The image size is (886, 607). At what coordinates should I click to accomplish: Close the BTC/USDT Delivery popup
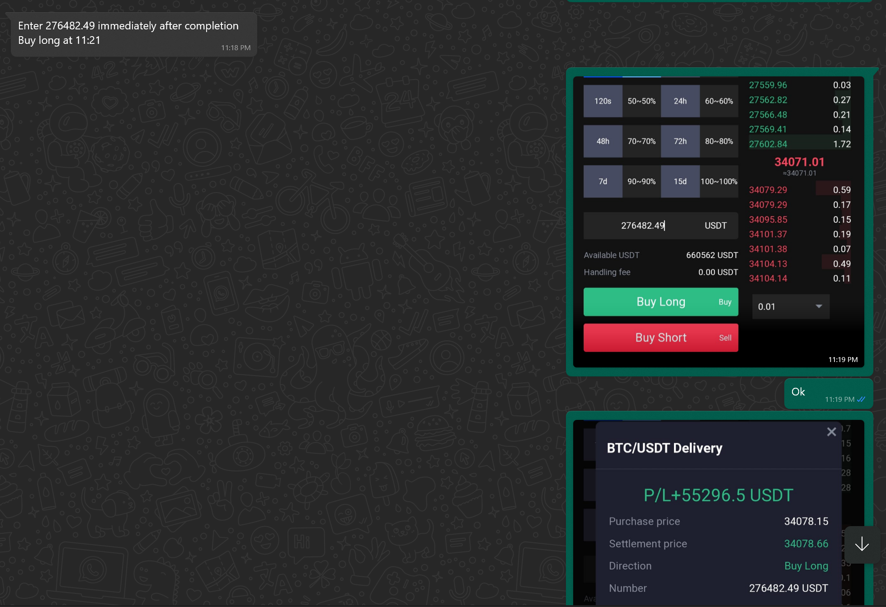point(831,432)
